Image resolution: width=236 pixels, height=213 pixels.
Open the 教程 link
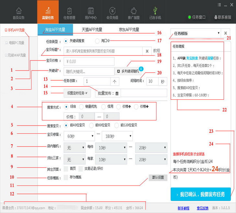(x=157, y=50)
